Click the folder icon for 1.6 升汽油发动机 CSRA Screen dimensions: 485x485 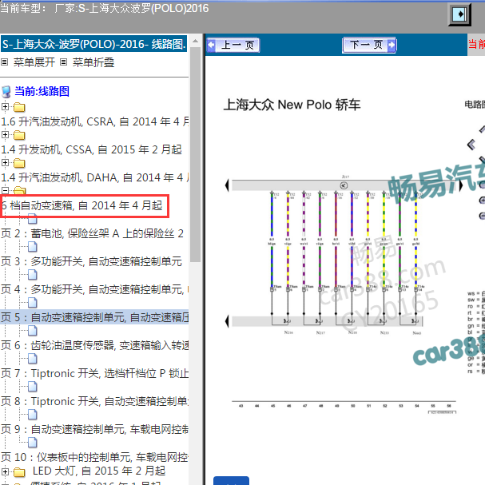[x=19, y=107]
